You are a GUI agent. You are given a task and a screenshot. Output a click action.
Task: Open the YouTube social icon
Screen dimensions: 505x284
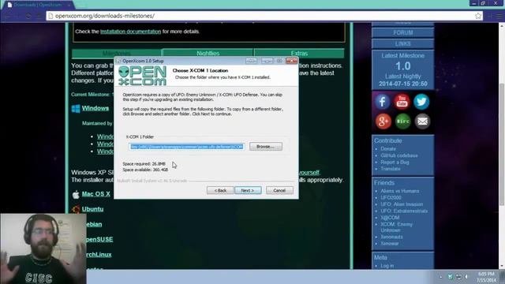[402, 102]
